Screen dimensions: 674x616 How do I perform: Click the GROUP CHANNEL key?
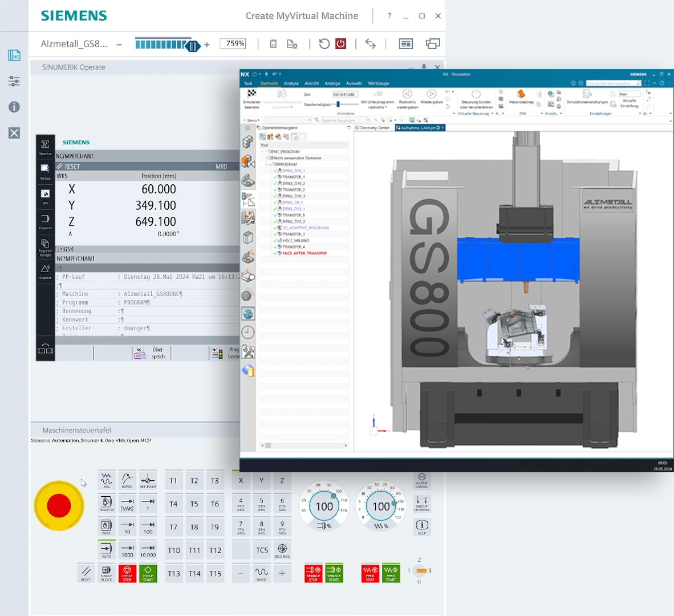click(422, 504)
